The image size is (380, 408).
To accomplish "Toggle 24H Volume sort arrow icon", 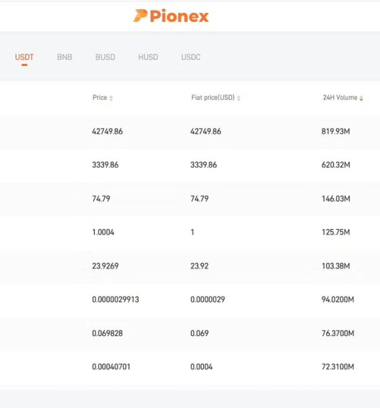I will point(361,98).
